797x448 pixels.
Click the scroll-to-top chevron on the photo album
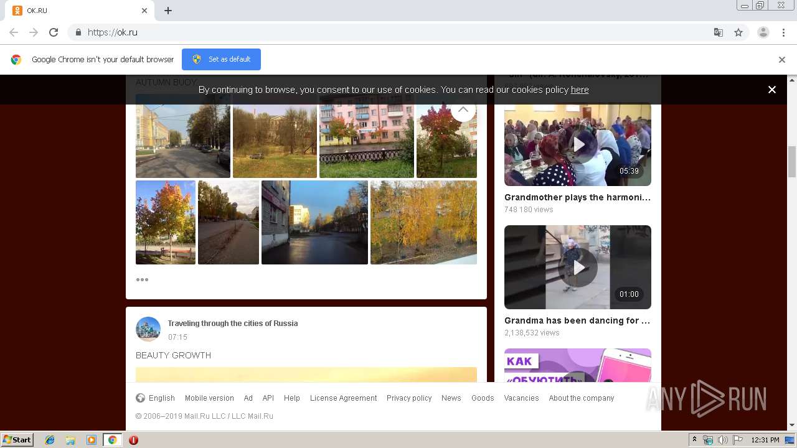click(x=463, y=110)
